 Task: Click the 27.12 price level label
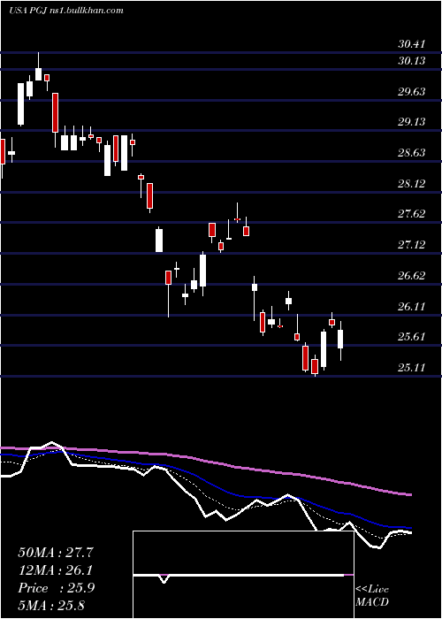click(x=412, y=245)
